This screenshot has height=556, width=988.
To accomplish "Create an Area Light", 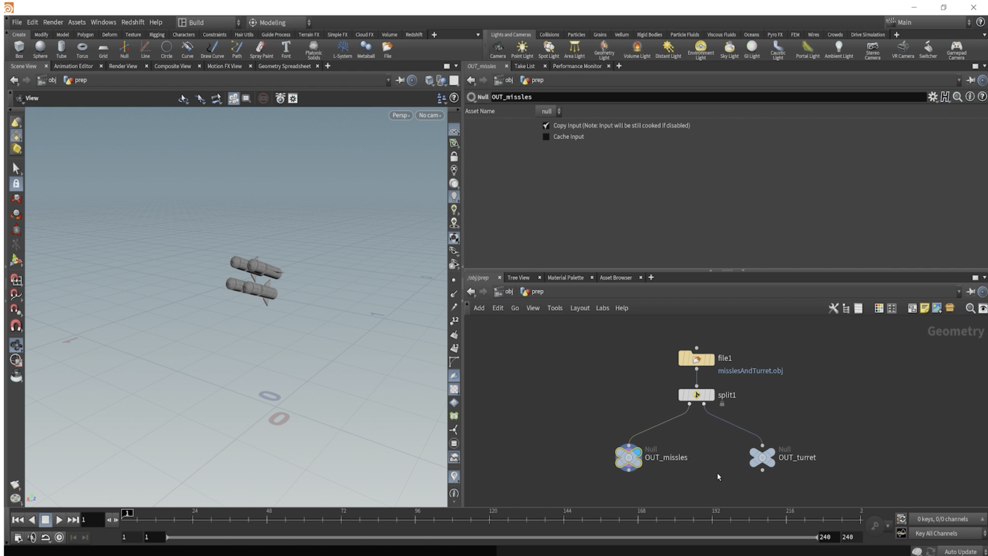I will pos(574,50).
